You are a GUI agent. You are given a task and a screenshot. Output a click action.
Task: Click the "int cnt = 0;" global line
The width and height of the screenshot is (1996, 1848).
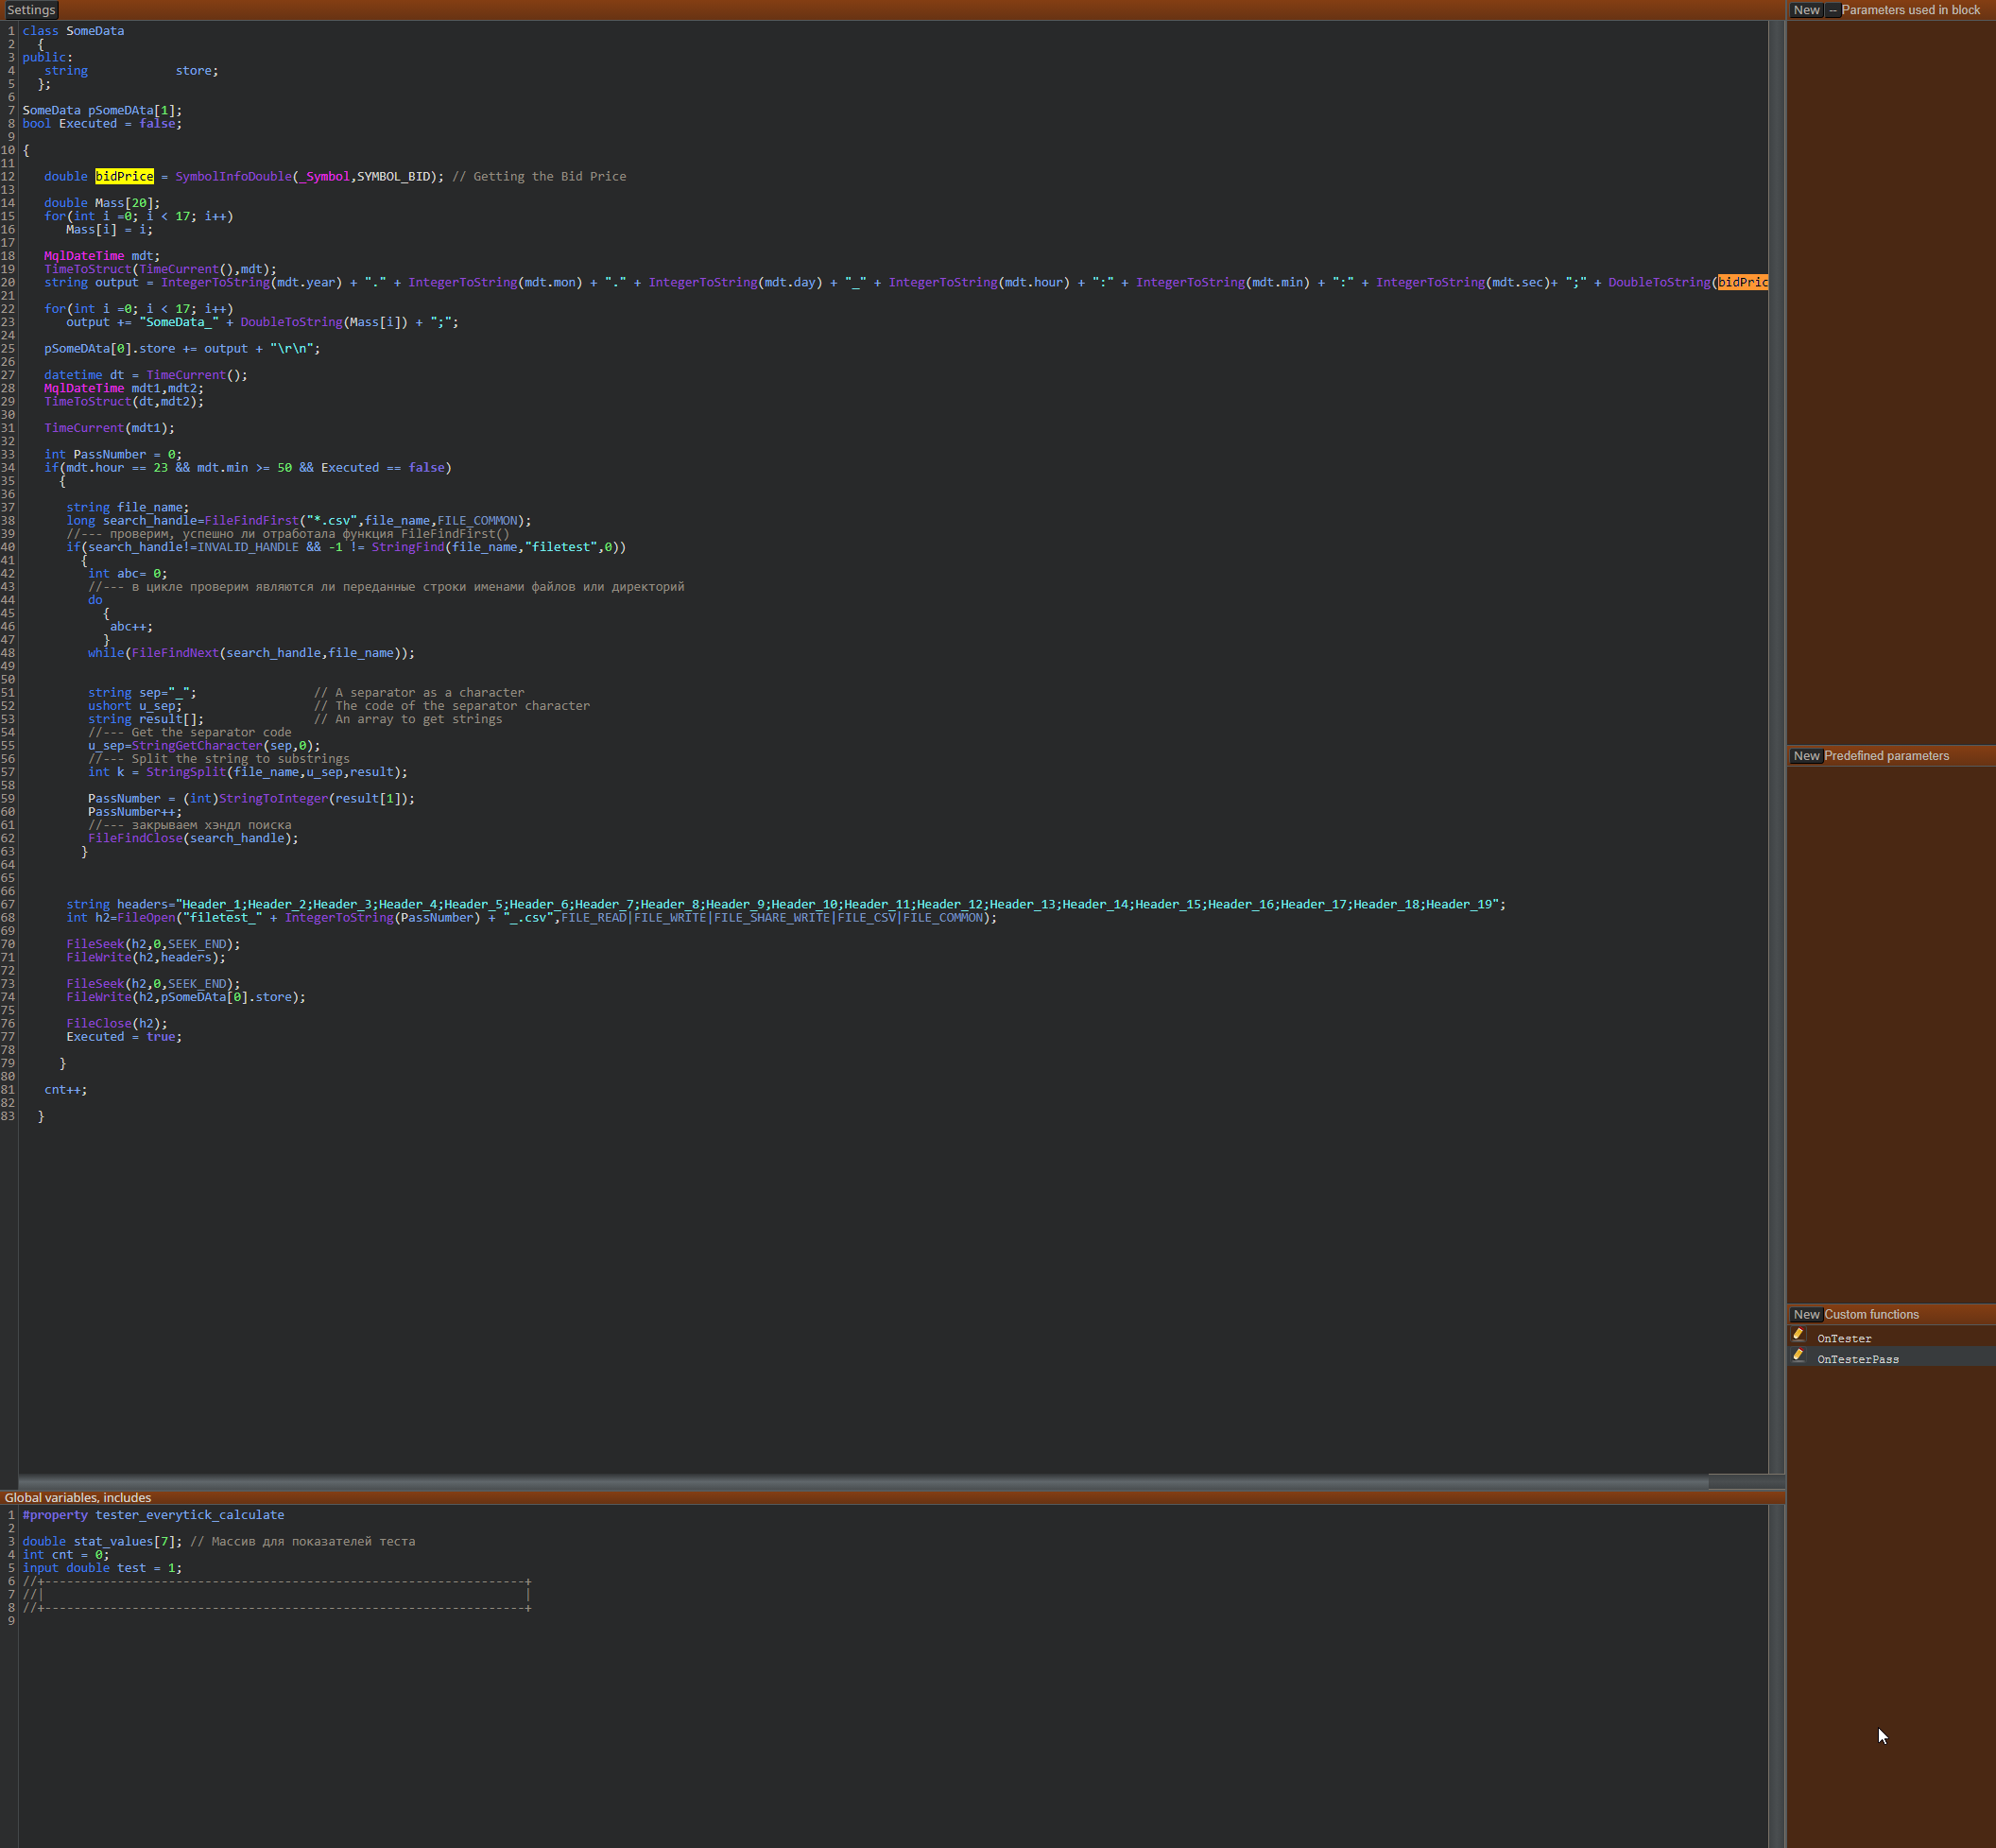tap(66, 1555)
